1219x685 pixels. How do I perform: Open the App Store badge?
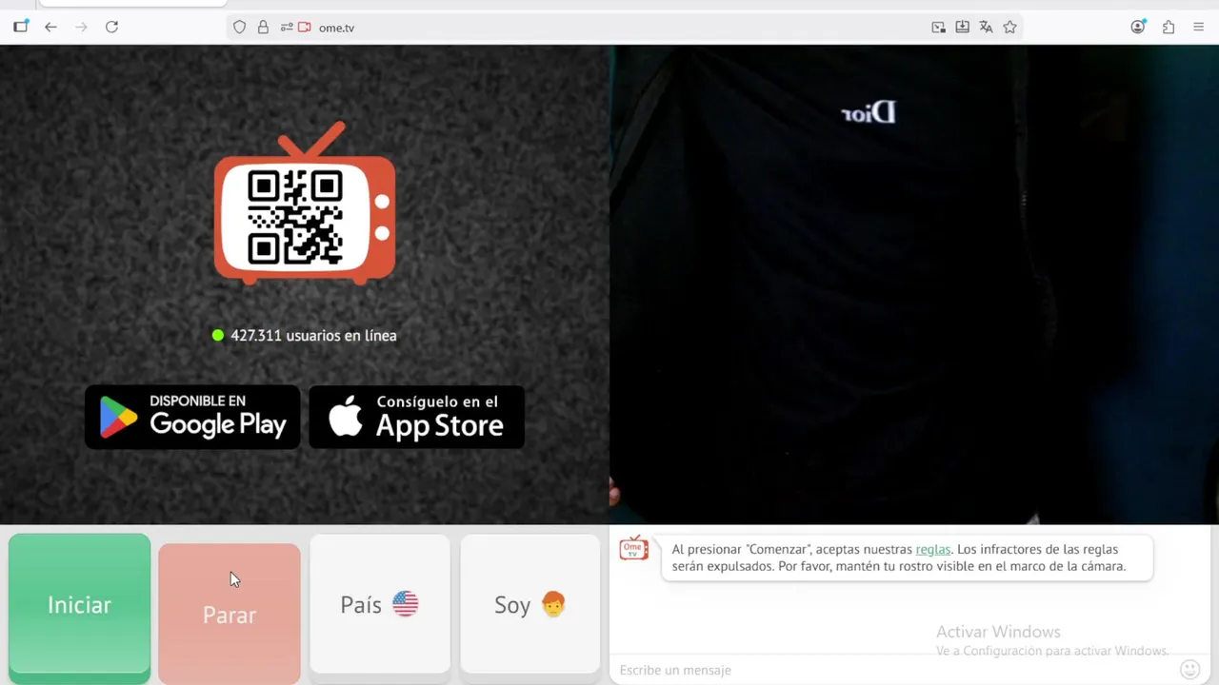point(416,417)
